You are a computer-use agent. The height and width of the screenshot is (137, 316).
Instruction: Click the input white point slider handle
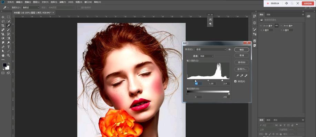tap(222, 80)
